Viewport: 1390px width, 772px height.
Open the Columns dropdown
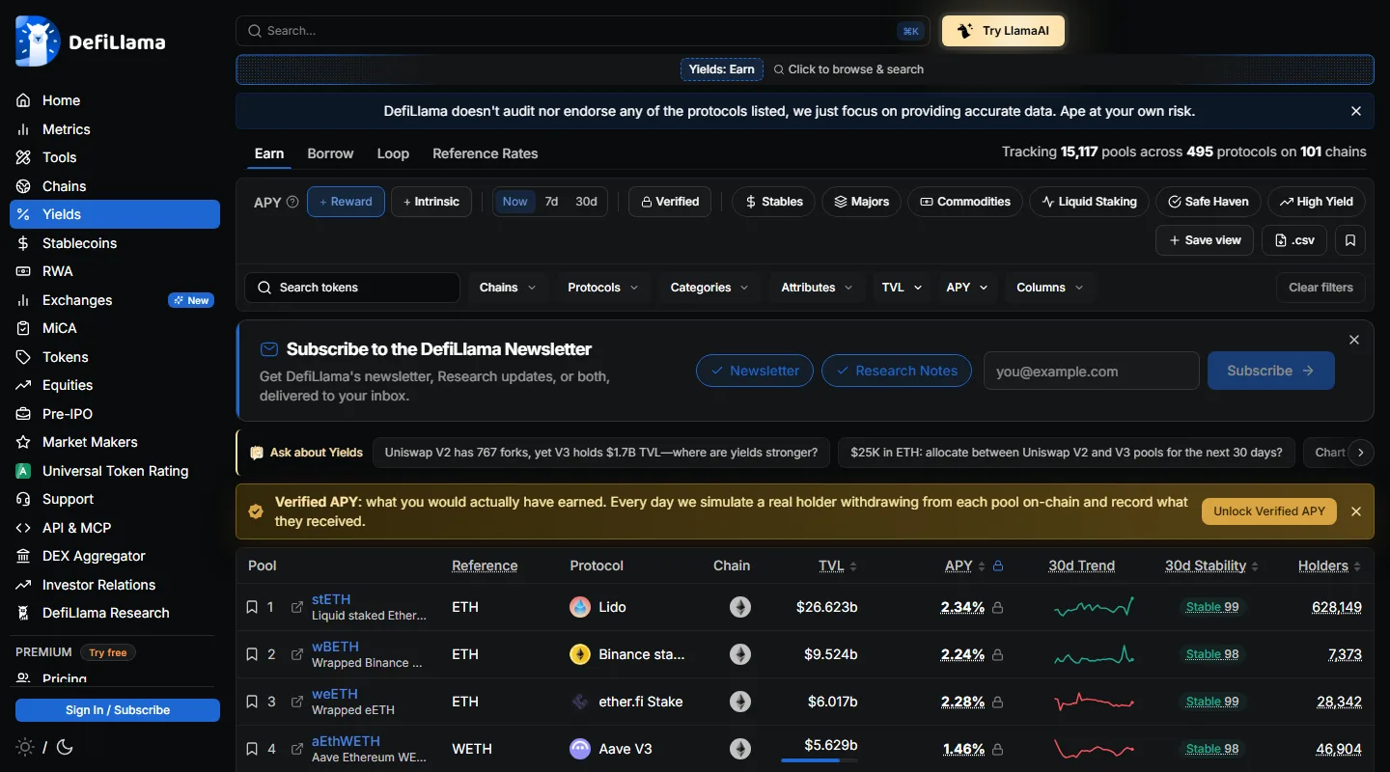[x=1049, y=288]
